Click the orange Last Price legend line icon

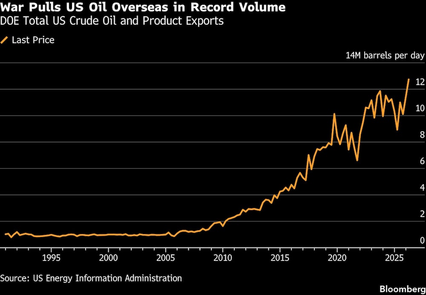tap(5, 40)
